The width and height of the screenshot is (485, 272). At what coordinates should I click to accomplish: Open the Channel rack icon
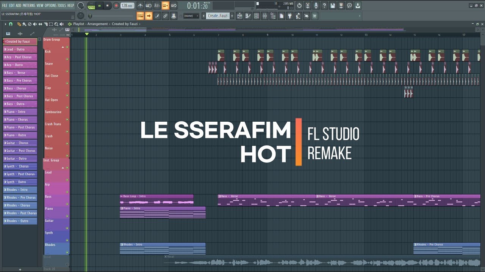point(257,16)
